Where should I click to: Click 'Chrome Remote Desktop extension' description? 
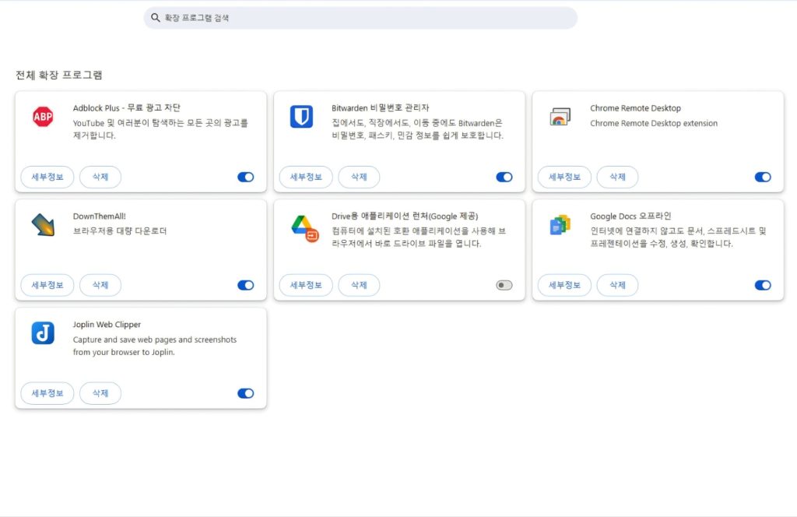click(x=654, y=124)
